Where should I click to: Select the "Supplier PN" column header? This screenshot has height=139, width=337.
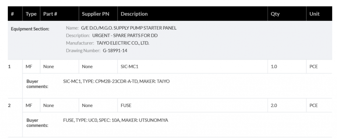tap(95, 14)
